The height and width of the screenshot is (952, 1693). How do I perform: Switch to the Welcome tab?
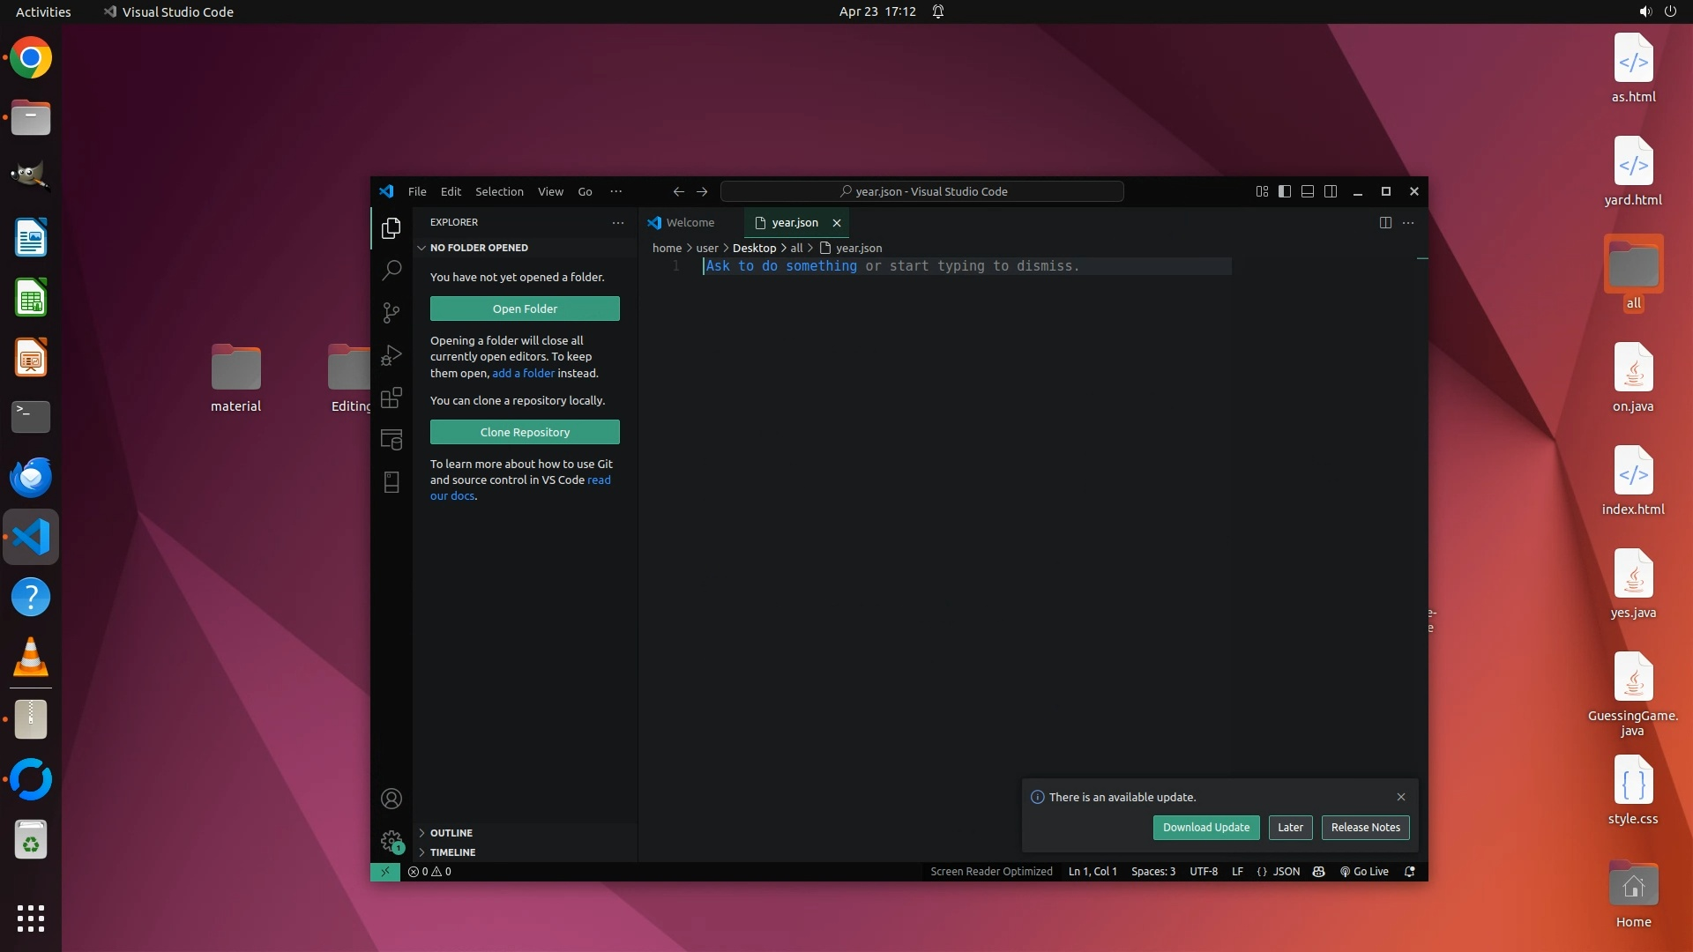point(690,223)
